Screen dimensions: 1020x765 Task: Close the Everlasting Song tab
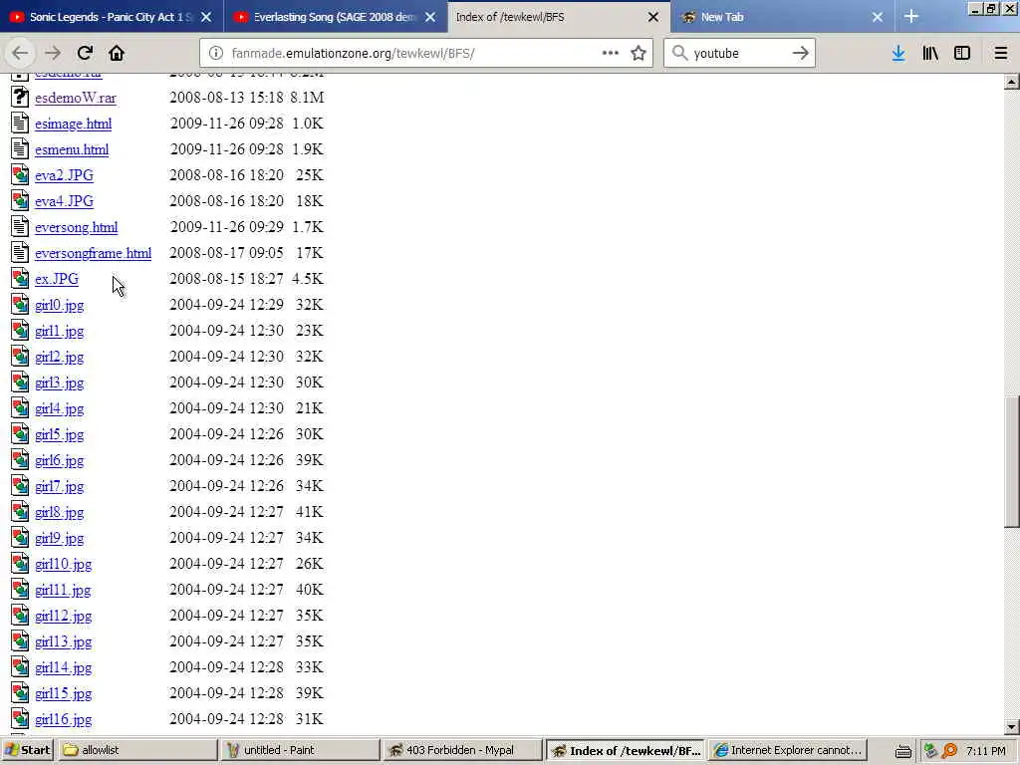pos(430,17)
